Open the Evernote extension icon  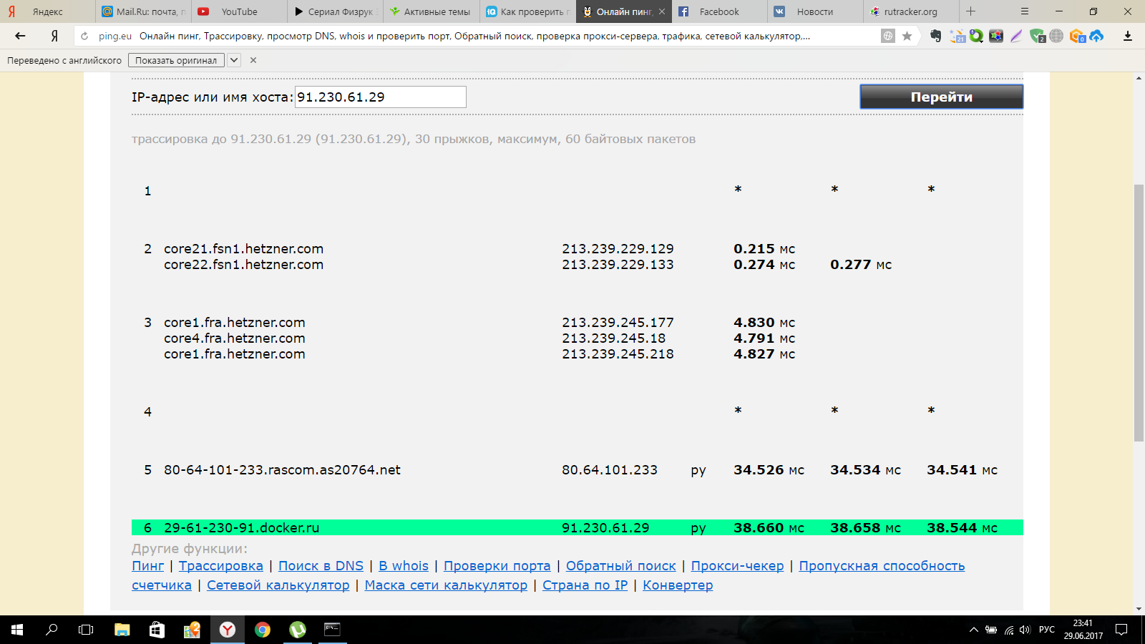(935, 36)
